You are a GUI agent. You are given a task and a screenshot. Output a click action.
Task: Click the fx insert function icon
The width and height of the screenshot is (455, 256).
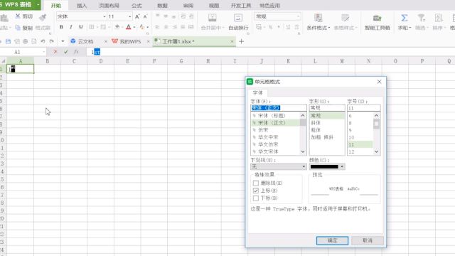point(76,52)
